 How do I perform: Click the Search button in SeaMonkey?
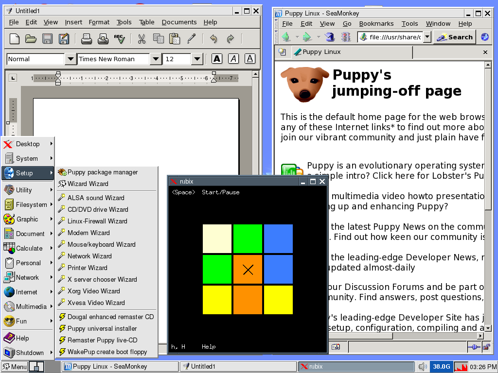455,37
